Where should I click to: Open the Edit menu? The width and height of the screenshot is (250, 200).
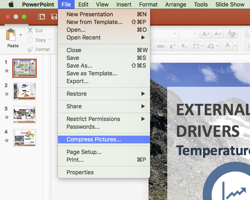pyautogui.click(x=83, y=4)
